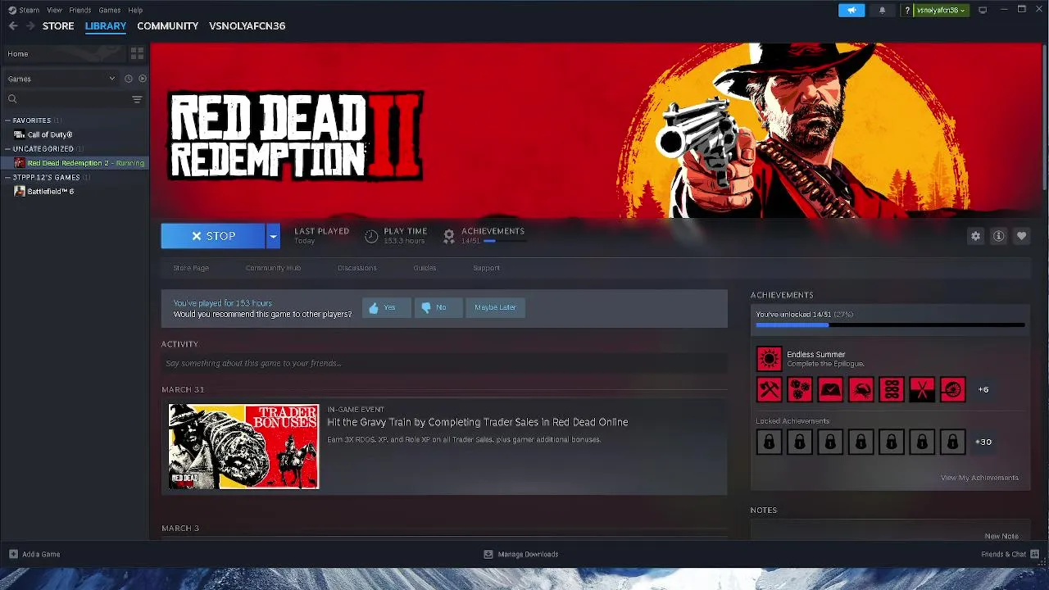This screenshot has width=1049, height=590.
Task: Open notifications bell icon
Action: click(x=882, y=10)
